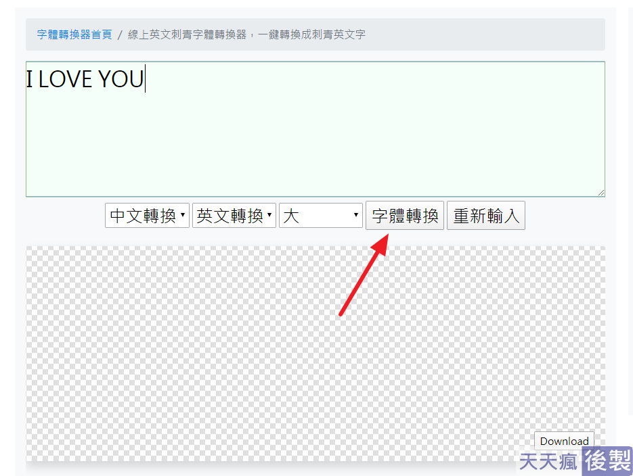This screenshot has width=633, height=476.
Task: Open the 中文轉換 dropdown
Action: point(147,216)
